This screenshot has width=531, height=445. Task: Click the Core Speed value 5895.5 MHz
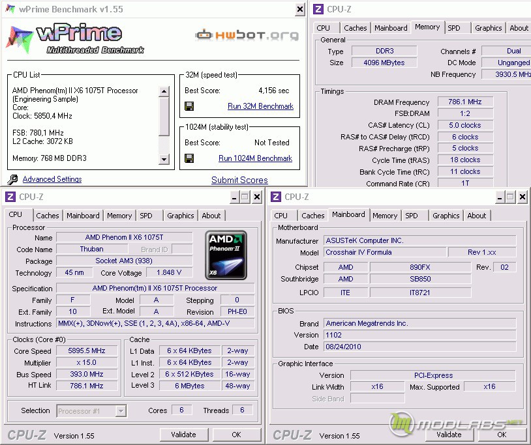[87, 351]
